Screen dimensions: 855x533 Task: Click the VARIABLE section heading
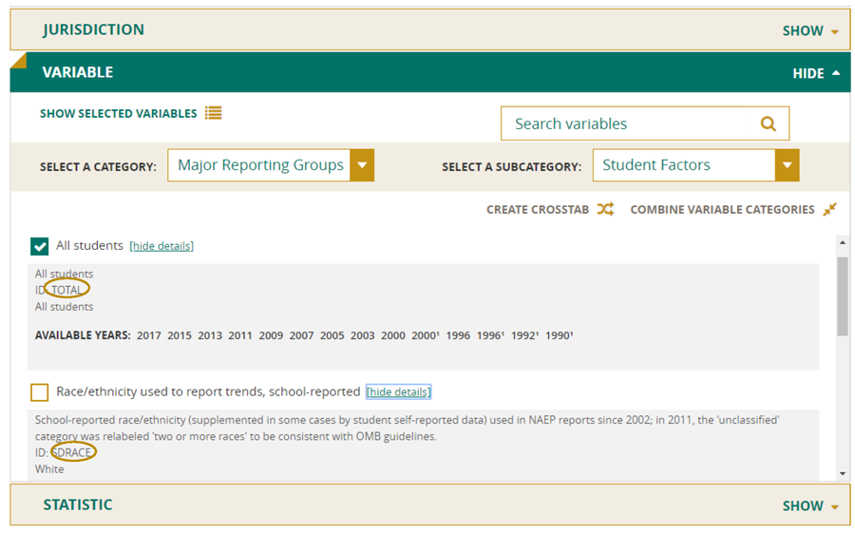[78, 72]
